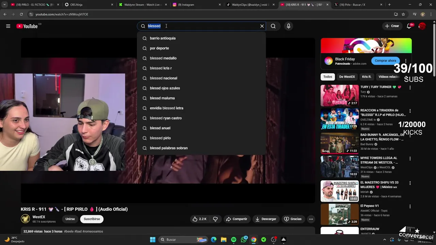Open the Windows Start menu
This screenshot has height=245, width=436.
(x=153, y=240)
